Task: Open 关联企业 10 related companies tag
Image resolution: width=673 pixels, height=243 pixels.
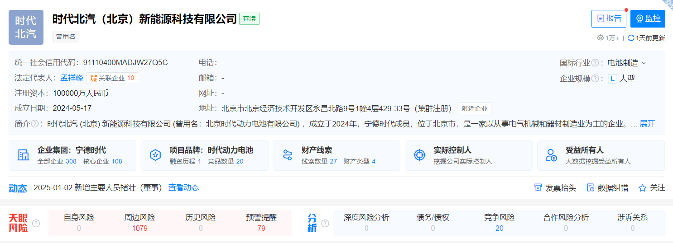Action: click(112, 78)
